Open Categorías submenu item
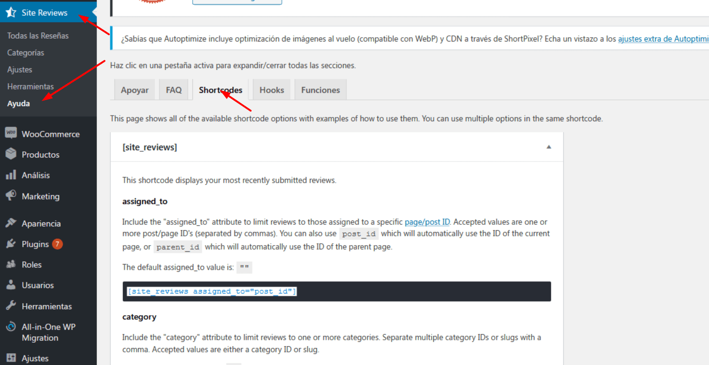Screen dimensions: 709x365 click(x=26, y=53)
